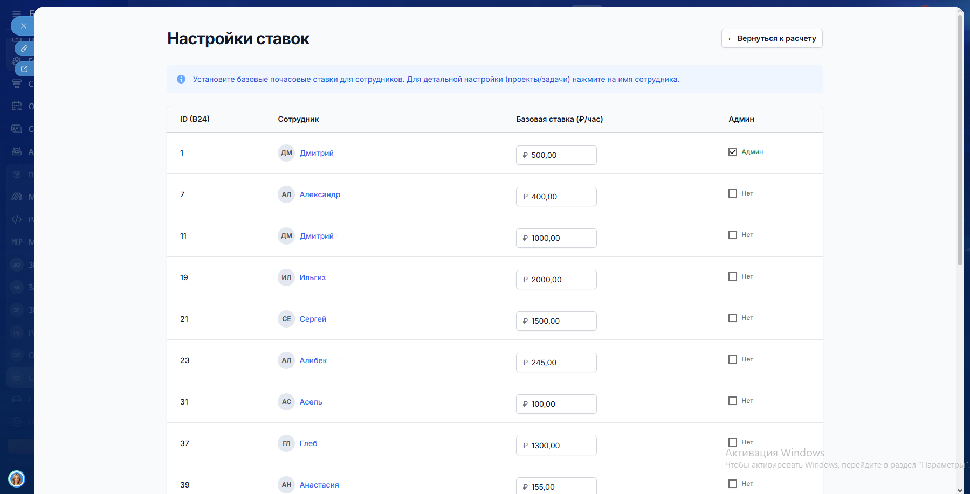970x494 pixels.
Task: Open the user profile photo at bottom left
Action: coord(17,479)
